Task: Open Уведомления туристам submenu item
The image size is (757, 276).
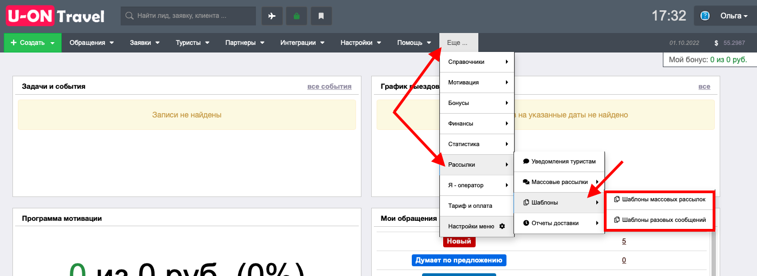Action: click(x=559, y=161)
